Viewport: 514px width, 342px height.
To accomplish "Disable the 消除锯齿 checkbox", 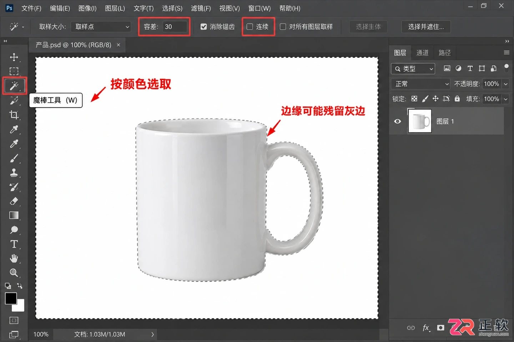I will point(203,27).
